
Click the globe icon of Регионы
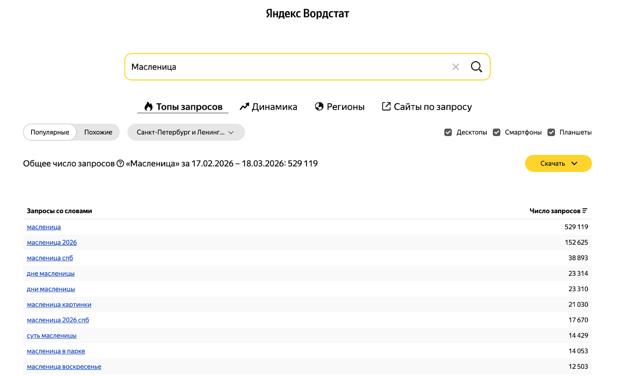(x=319, y=107)
